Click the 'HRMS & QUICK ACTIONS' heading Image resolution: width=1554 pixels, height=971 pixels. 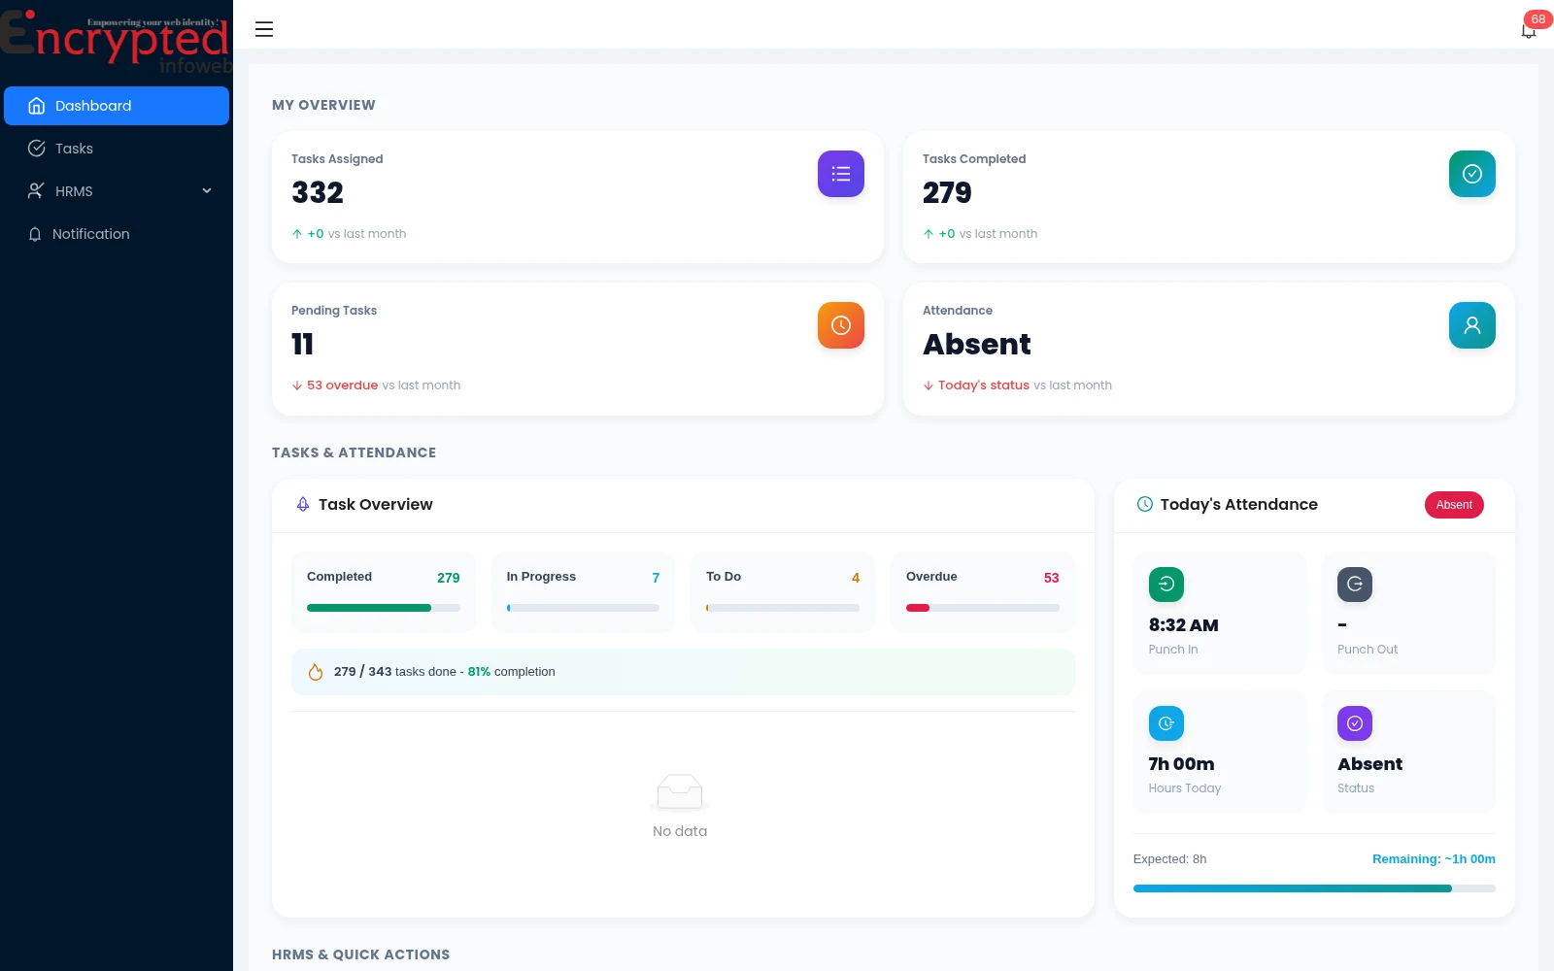[361, 954]
